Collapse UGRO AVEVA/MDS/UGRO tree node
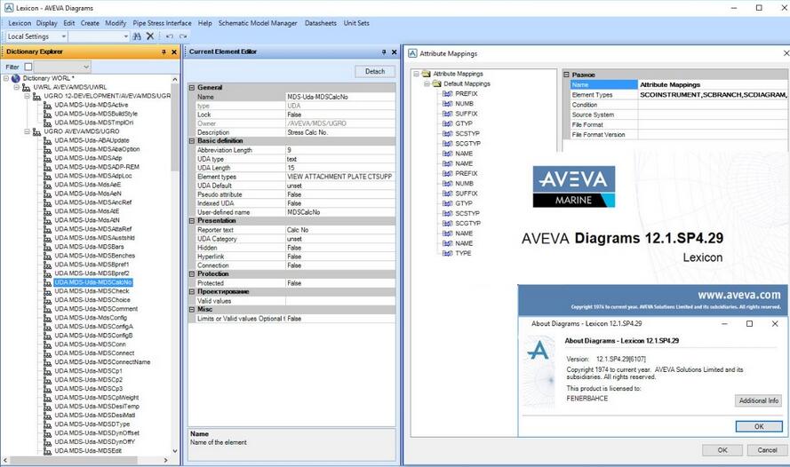 tap(28, 131)
